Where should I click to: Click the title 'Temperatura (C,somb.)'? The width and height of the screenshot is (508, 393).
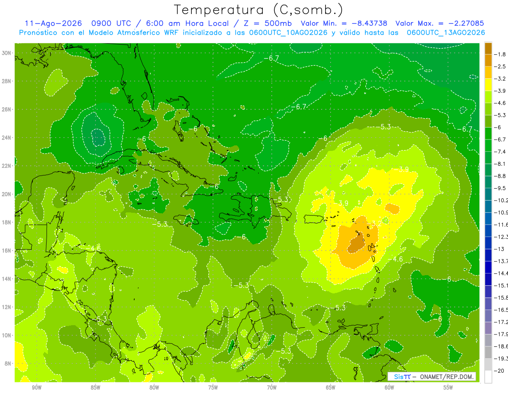click(x=259, y=9)
